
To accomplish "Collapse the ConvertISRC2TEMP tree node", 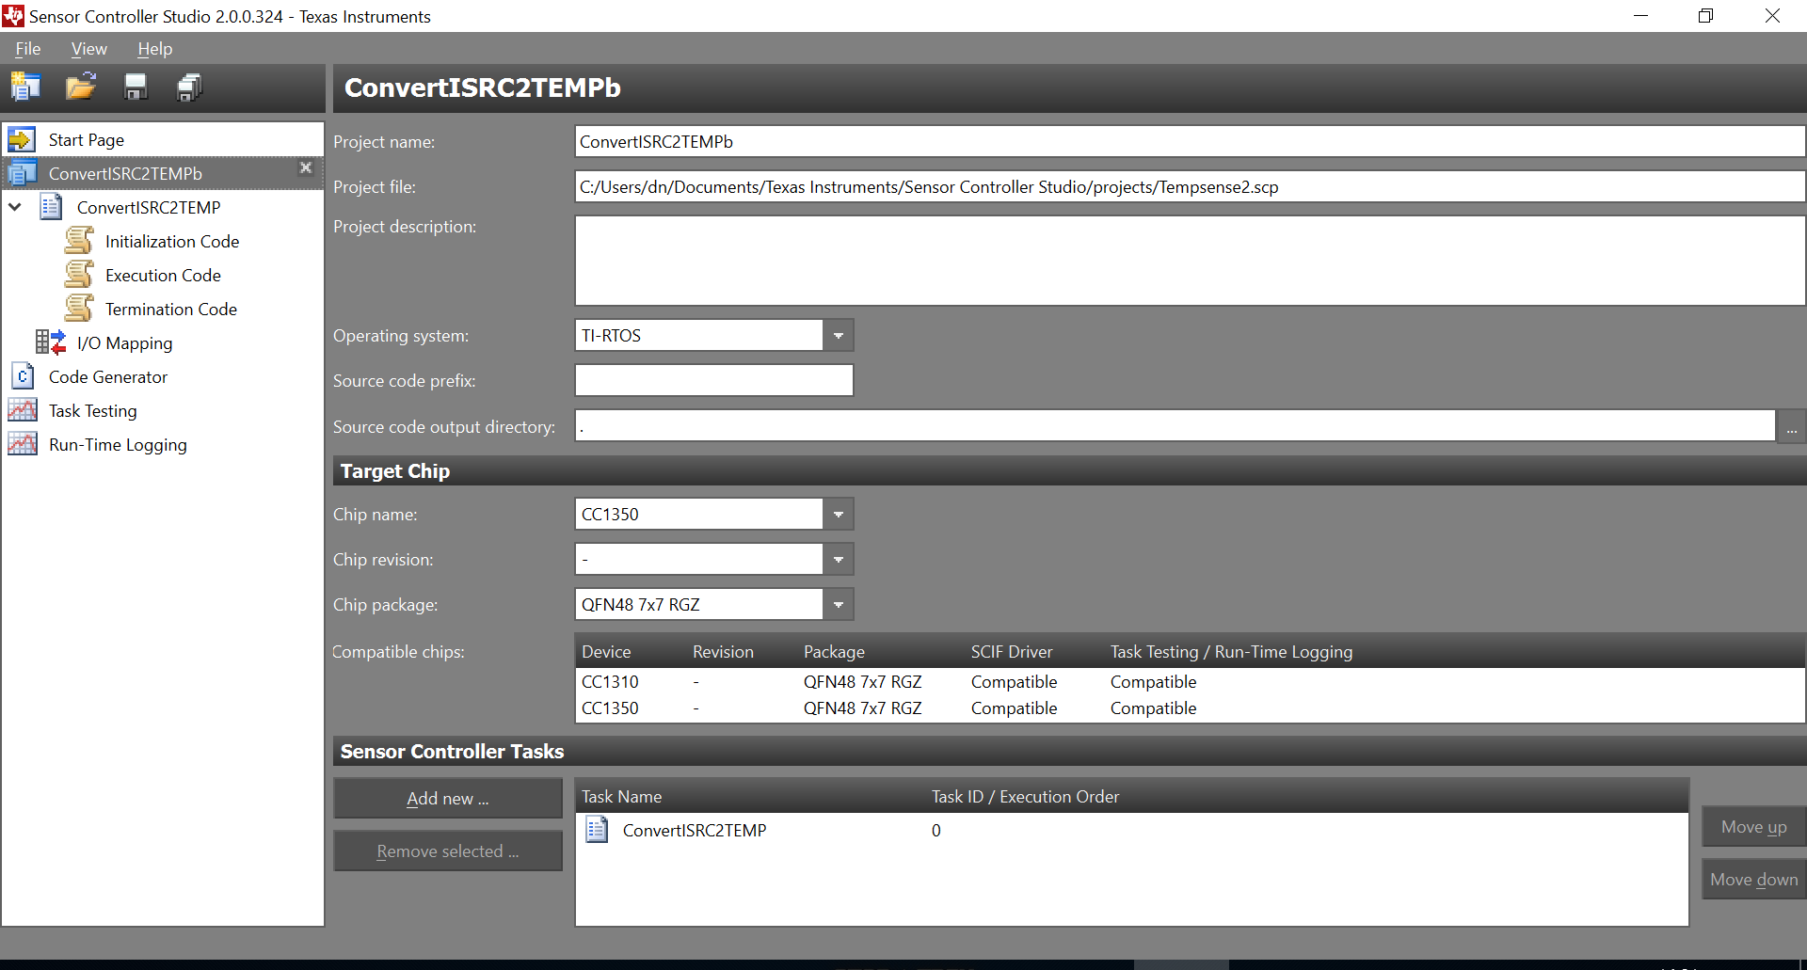I will (15, 207).
